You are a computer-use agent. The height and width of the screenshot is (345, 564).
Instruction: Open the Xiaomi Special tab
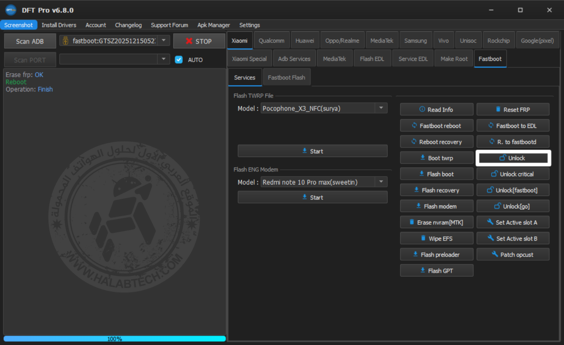pyautogui.click(x=249, y=59)
